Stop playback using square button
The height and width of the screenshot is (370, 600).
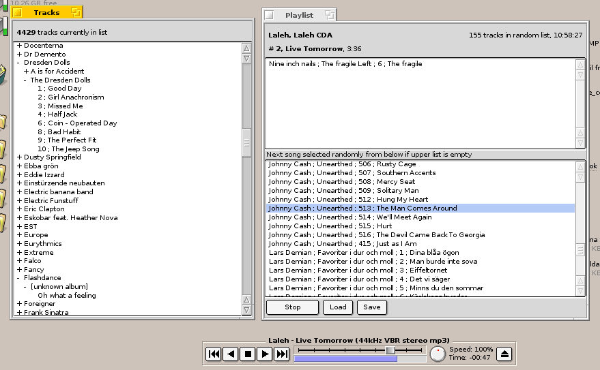click(x=248, y=354)
